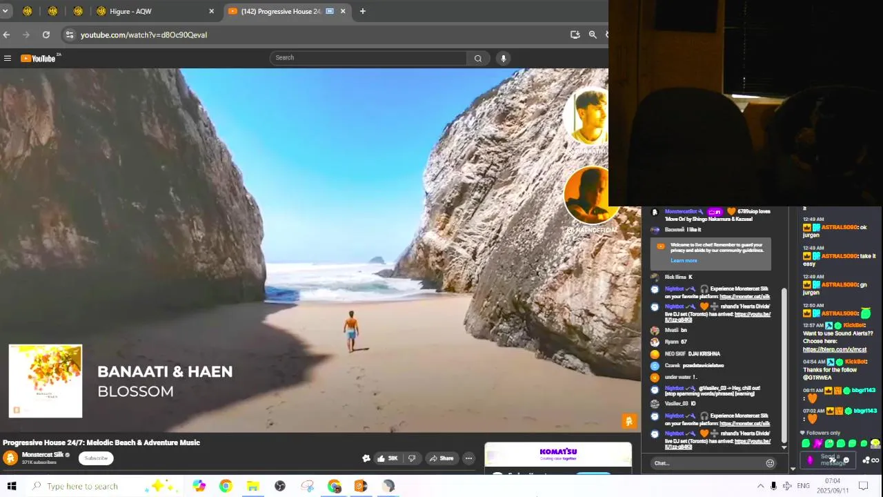The width and height of the screenshot is (883, 497).
Task: Share the video
Action: pos(441,458)
